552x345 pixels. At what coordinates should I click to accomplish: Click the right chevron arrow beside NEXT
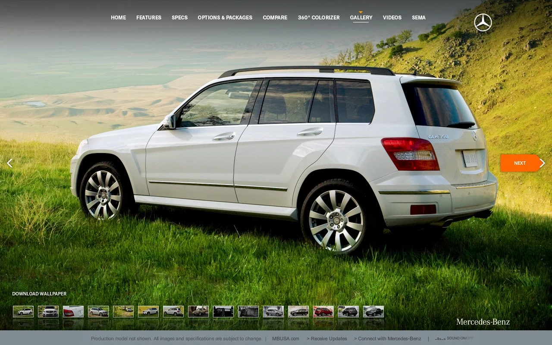[x=542, y=163]
